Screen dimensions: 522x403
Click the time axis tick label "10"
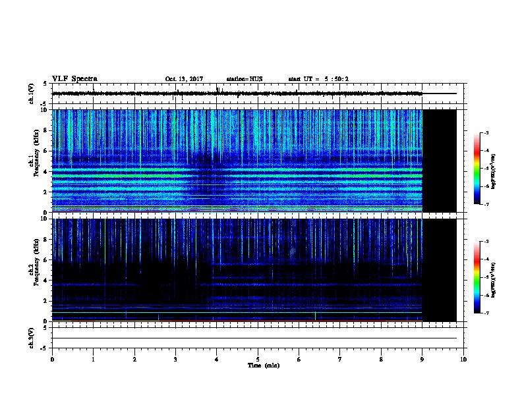[x=463, y=360]
